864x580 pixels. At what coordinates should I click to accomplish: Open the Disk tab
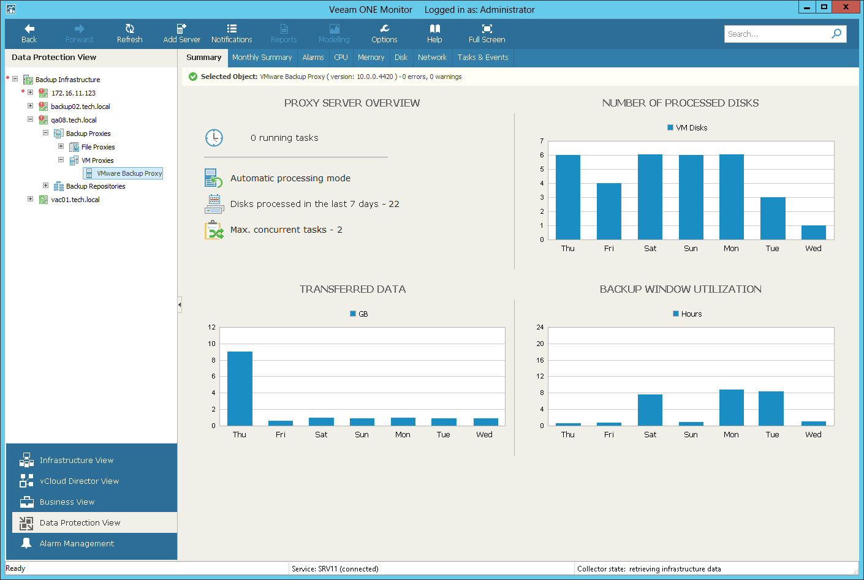(401, 58)
